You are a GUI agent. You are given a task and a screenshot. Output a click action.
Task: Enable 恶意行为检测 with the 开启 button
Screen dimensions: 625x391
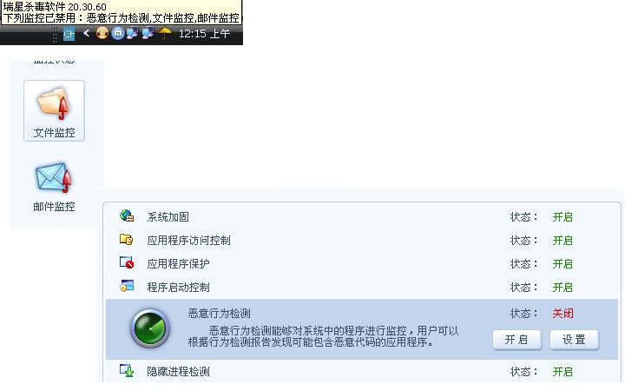[x=516, y=340]
